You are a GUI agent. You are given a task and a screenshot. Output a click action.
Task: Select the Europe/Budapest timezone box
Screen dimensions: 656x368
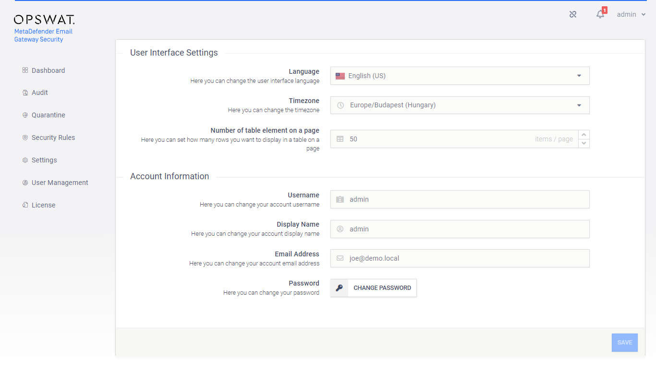pos(460,105)
